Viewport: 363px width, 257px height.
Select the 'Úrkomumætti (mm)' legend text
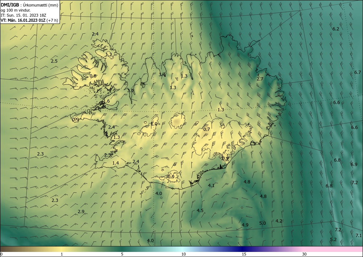41,5
